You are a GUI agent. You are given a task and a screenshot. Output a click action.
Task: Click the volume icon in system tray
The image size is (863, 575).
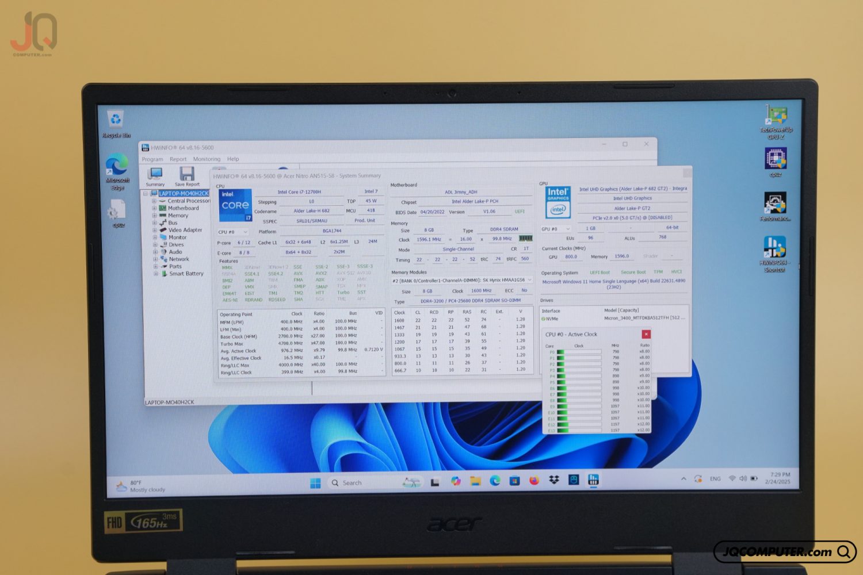(743, 478)
